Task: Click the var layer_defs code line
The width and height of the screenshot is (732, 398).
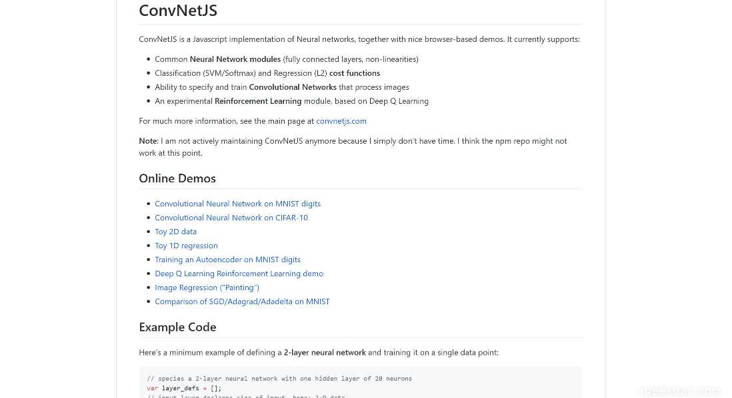Action: point(184,388)
